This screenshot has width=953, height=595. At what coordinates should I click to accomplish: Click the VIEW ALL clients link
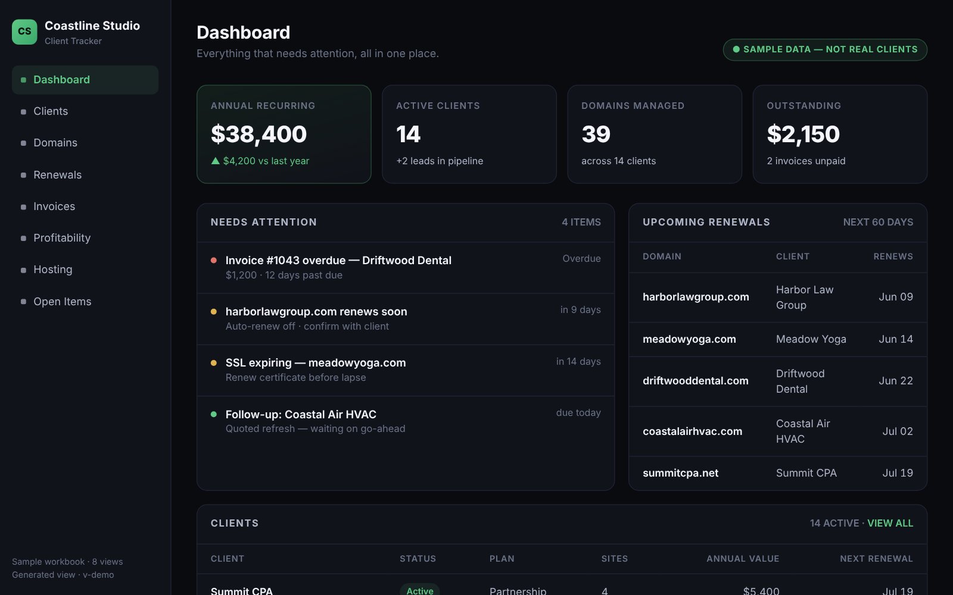[x=890, y=523]
